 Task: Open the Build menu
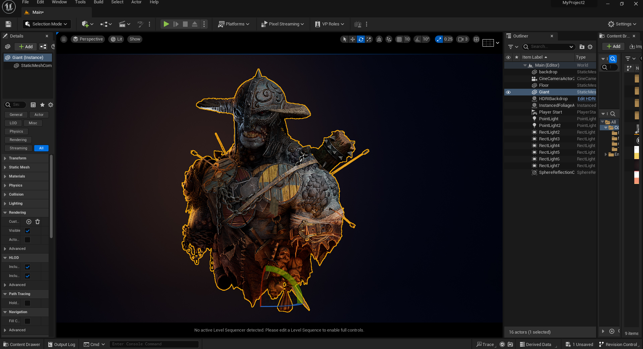point(99,2)
